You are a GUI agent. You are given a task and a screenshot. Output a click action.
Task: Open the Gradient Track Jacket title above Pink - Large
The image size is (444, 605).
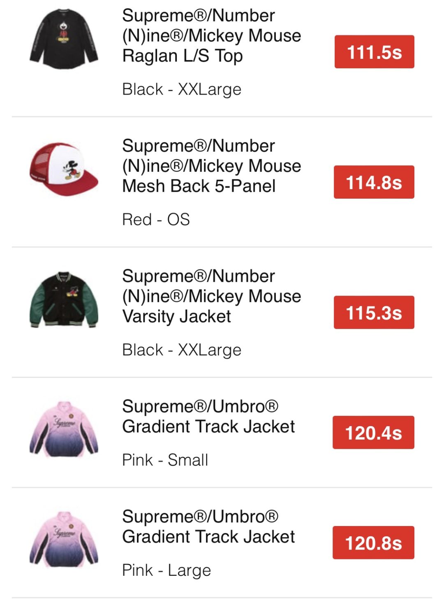tap(208, 526)
